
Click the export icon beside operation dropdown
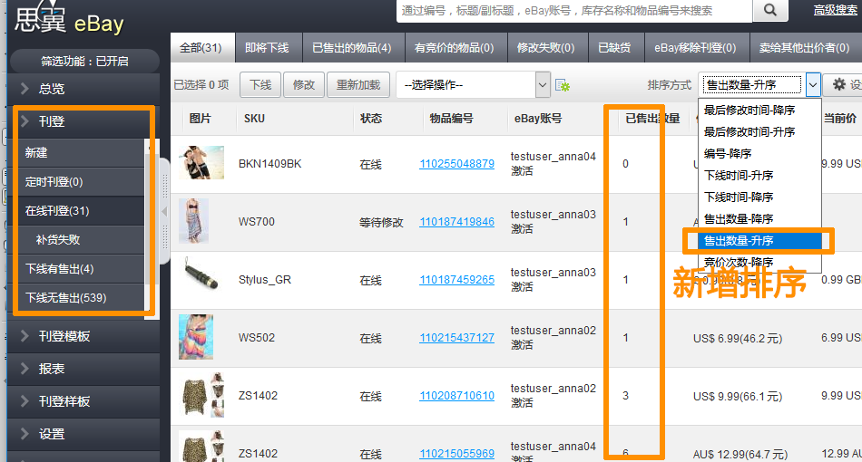(x=563, y=85)
